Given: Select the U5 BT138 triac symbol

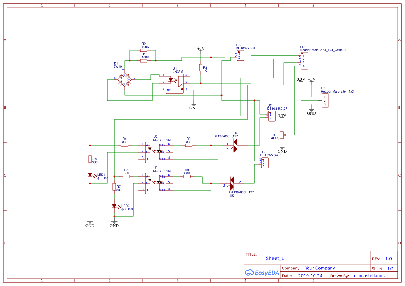Looking at the screenshot, I should pos(232,183).
